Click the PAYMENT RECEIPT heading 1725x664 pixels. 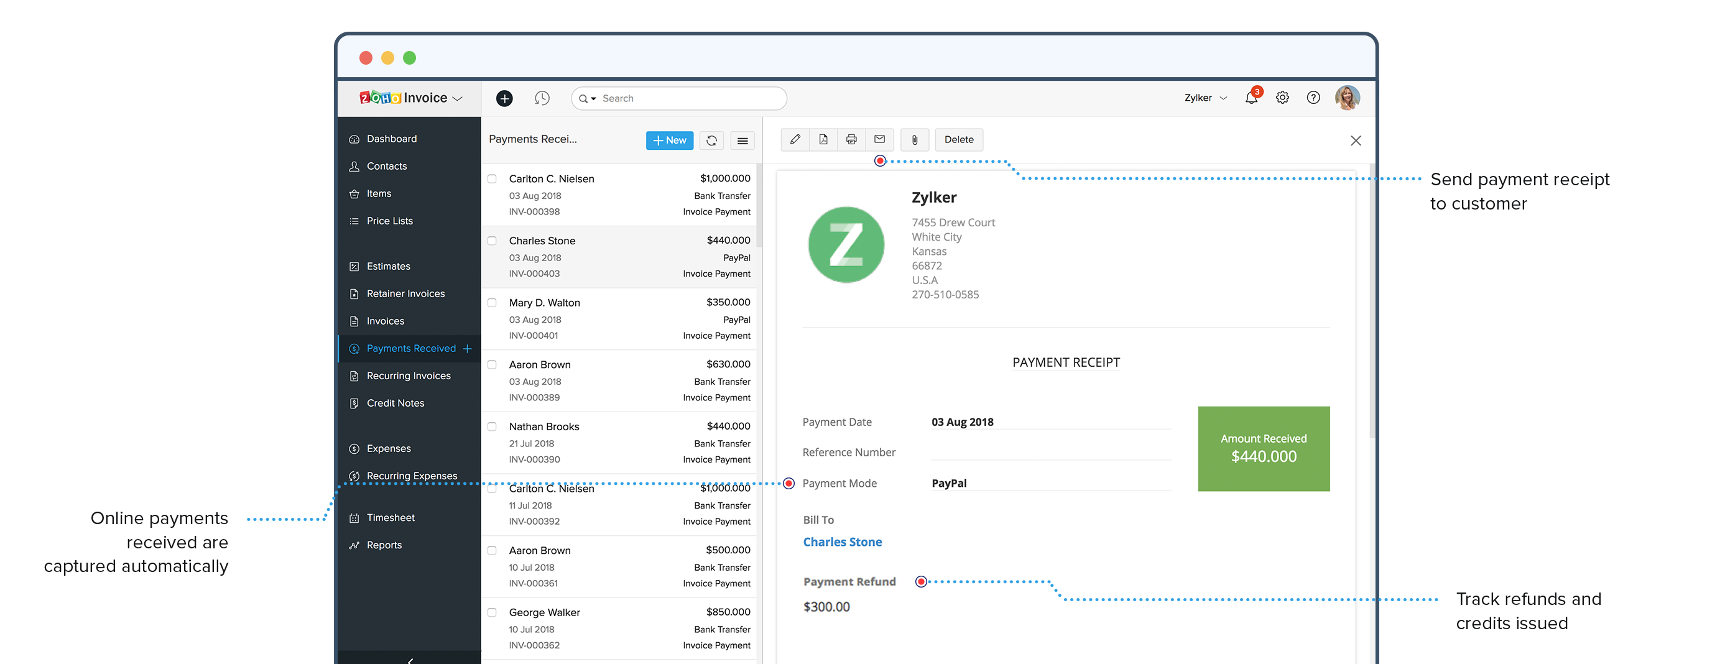click(x=1065, y=363)
